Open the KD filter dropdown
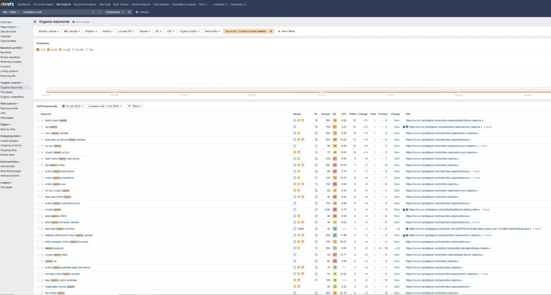551x295 pixels. [x=158, y=31]
